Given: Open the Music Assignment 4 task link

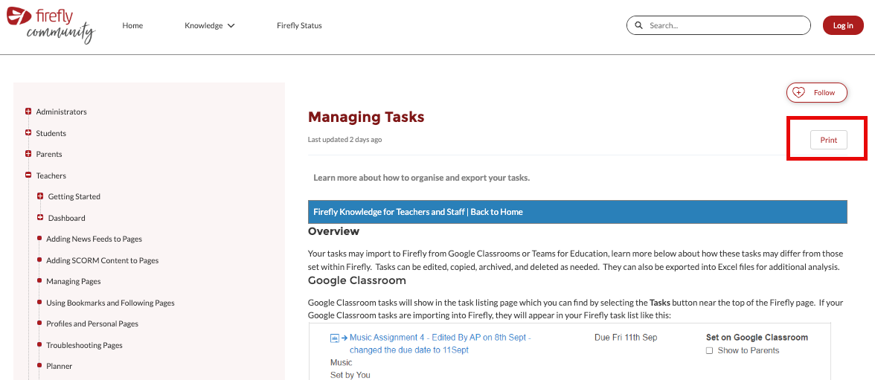Looking at the screenshot, I should tap(439, 338).
